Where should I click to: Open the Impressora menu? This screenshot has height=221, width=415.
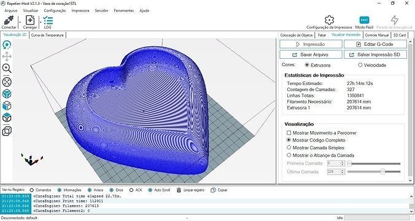click(x=80, y=10)
